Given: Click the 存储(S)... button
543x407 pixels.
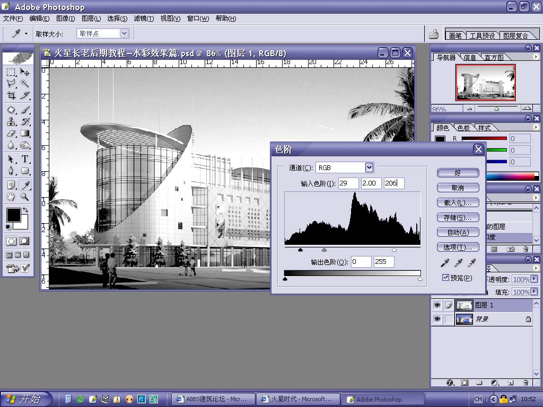Looking at the screenshot, I should click(x=458, y=217).
